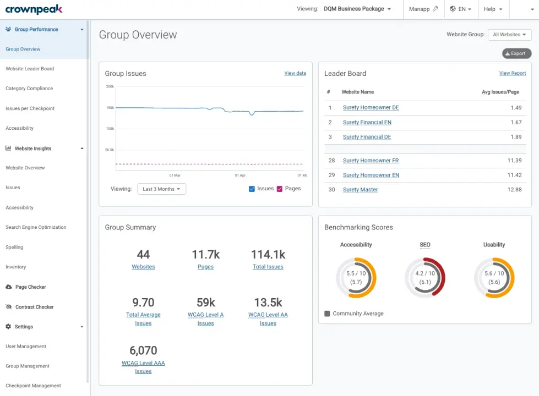Click the Crownpeak logo
This screenshot has width=539, height=396.
[x=34, y=9]
